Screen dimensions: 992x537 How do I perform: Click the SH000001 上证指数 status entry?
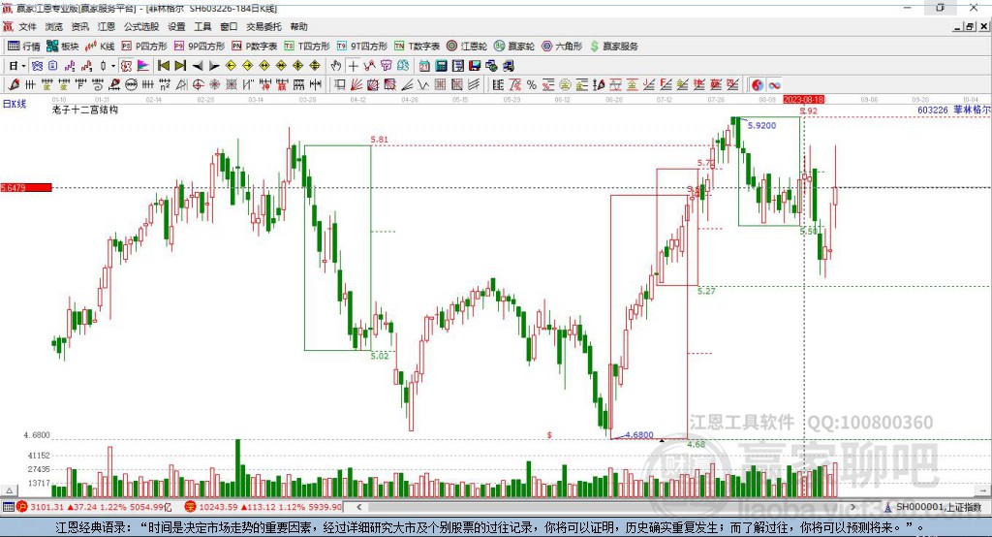tap(938, 507)
